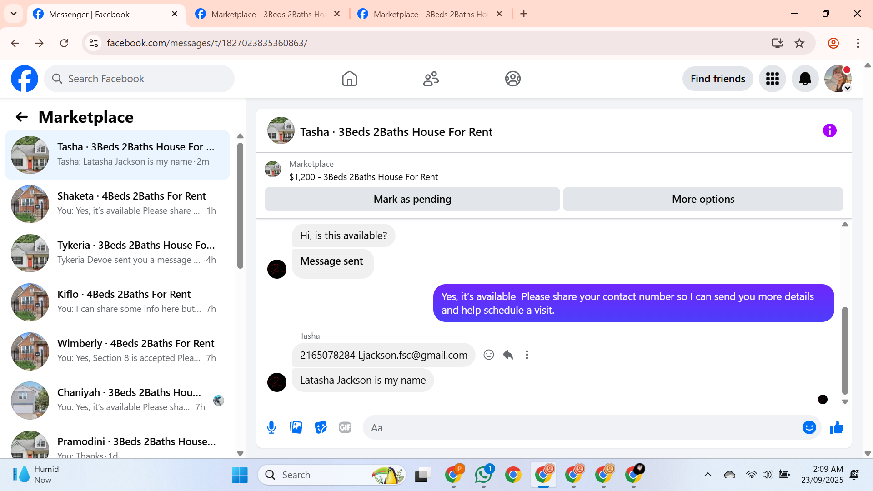Close the second Marketplace tab
This screenshot has width=873, height=491.
337,14
